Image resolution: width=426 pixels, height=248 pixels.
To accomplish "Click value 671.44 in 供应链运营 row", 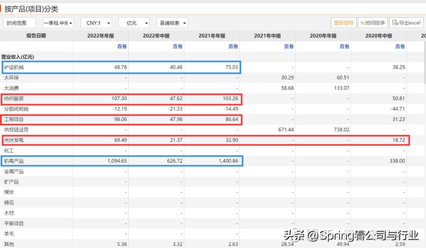I will 286,130.
